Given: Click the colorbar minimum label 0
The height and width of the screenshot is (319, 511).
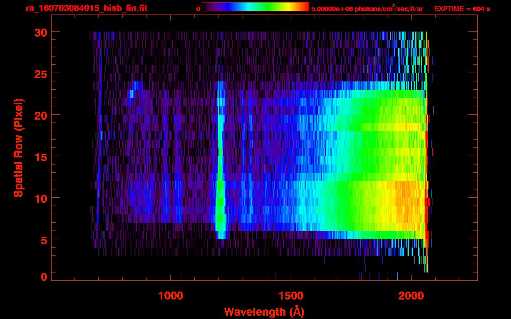Looking at the screenshot, I should (198, 9).
